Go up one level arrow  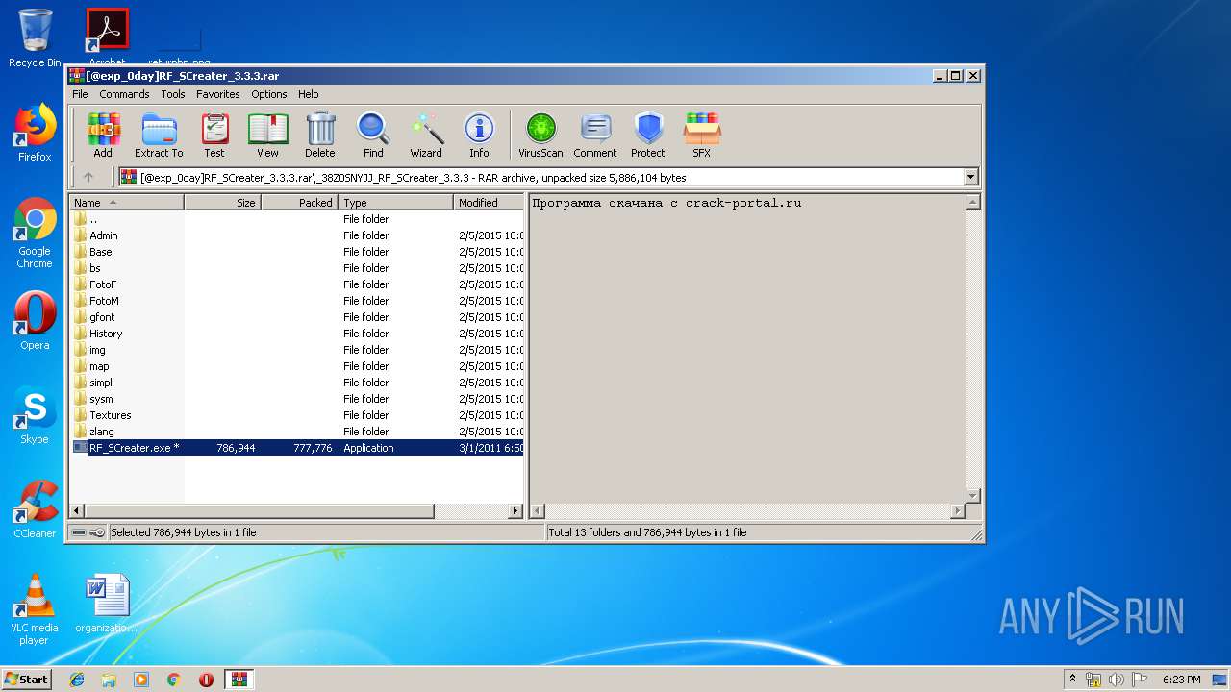[88, 177]
